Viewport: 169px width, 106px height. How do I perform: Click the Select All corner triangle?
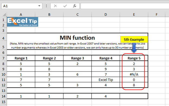[4, 14]
